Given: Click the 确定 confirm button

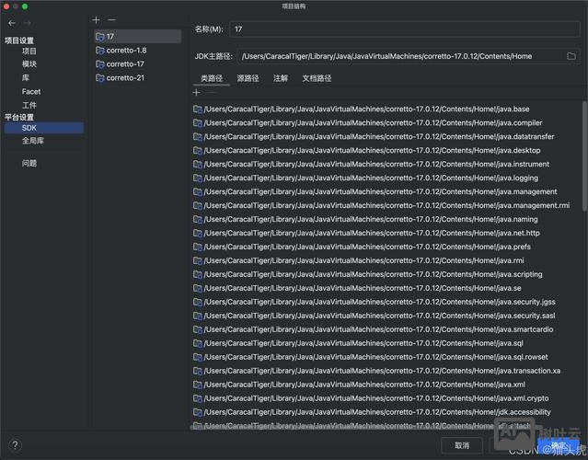Looking at the screenshot, I should click(x=558, y=445).
